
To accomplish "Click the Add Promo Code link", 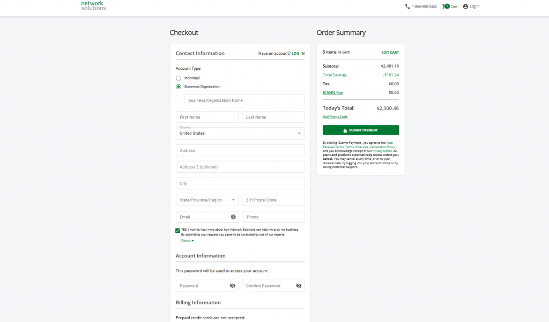I will [335, 116].
